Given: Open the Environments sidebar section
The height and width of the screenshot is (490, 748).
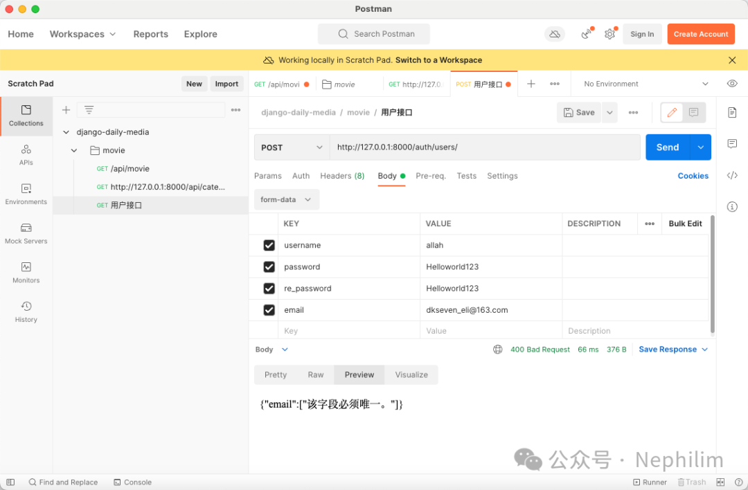Looking at the screenshot, I should click(x=26, y=194).
